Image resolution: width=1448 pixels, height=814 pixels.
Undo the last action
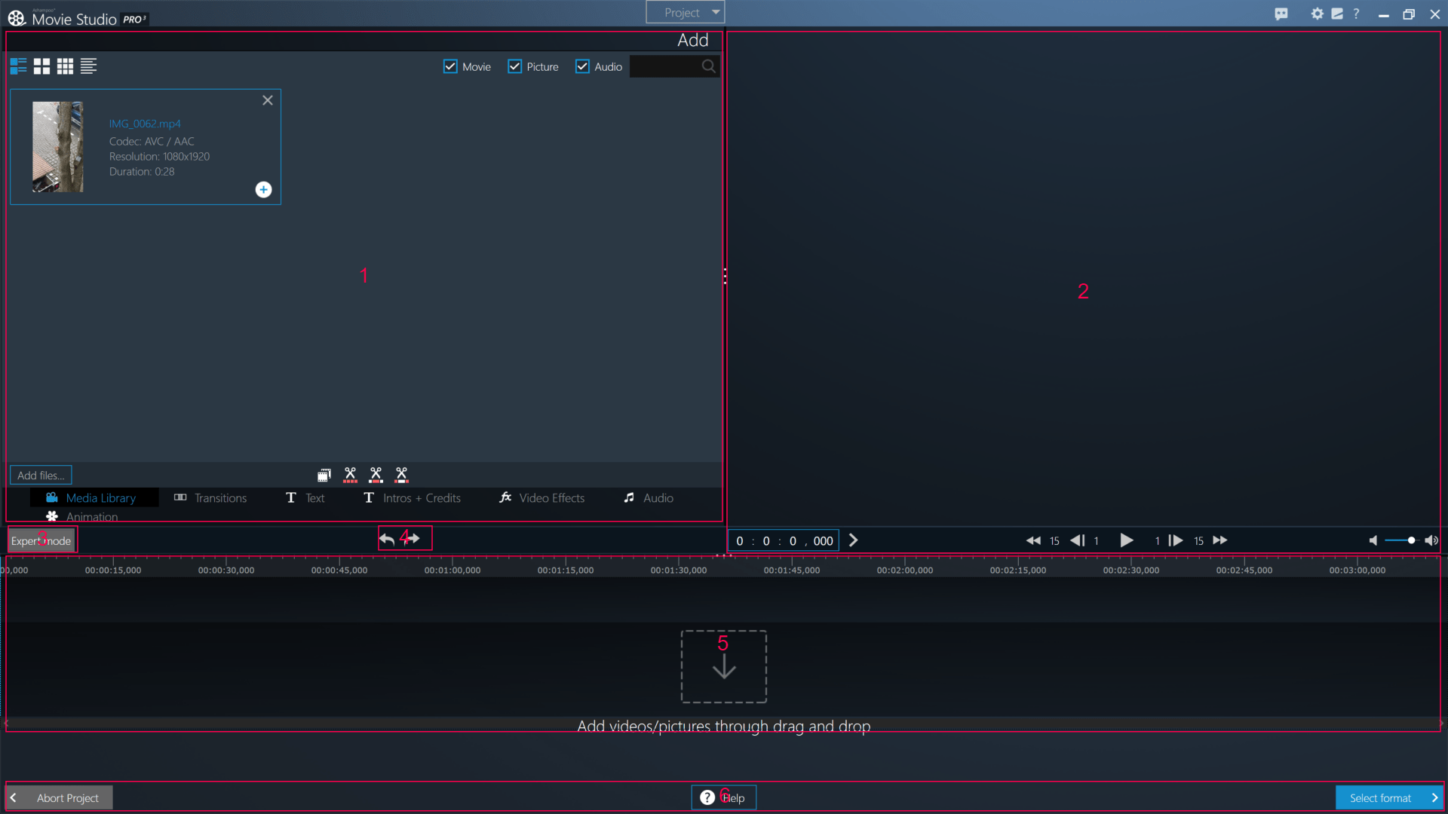point(387,539)
